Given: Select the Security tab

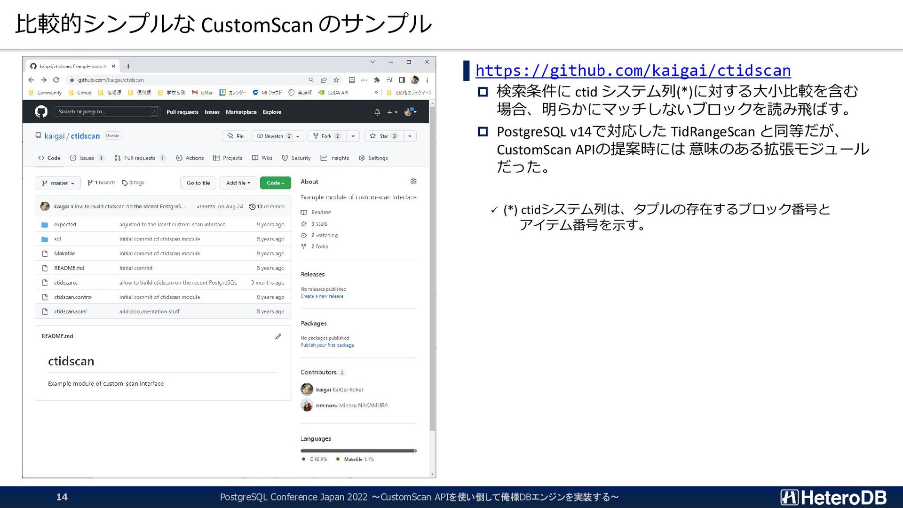Looking at the screenshot, I should pyautogui.click(x=296, y=158).
